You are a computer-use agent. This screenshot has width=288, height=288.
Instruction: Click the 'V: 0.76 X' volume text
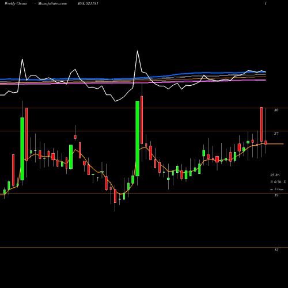[278, 182]
